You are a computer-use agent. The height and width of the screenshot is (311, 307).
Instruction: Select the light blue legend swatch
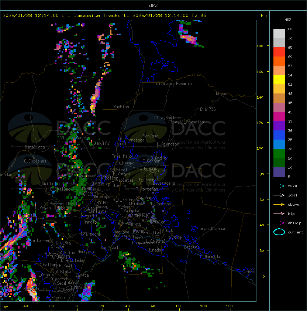point(279,144)
